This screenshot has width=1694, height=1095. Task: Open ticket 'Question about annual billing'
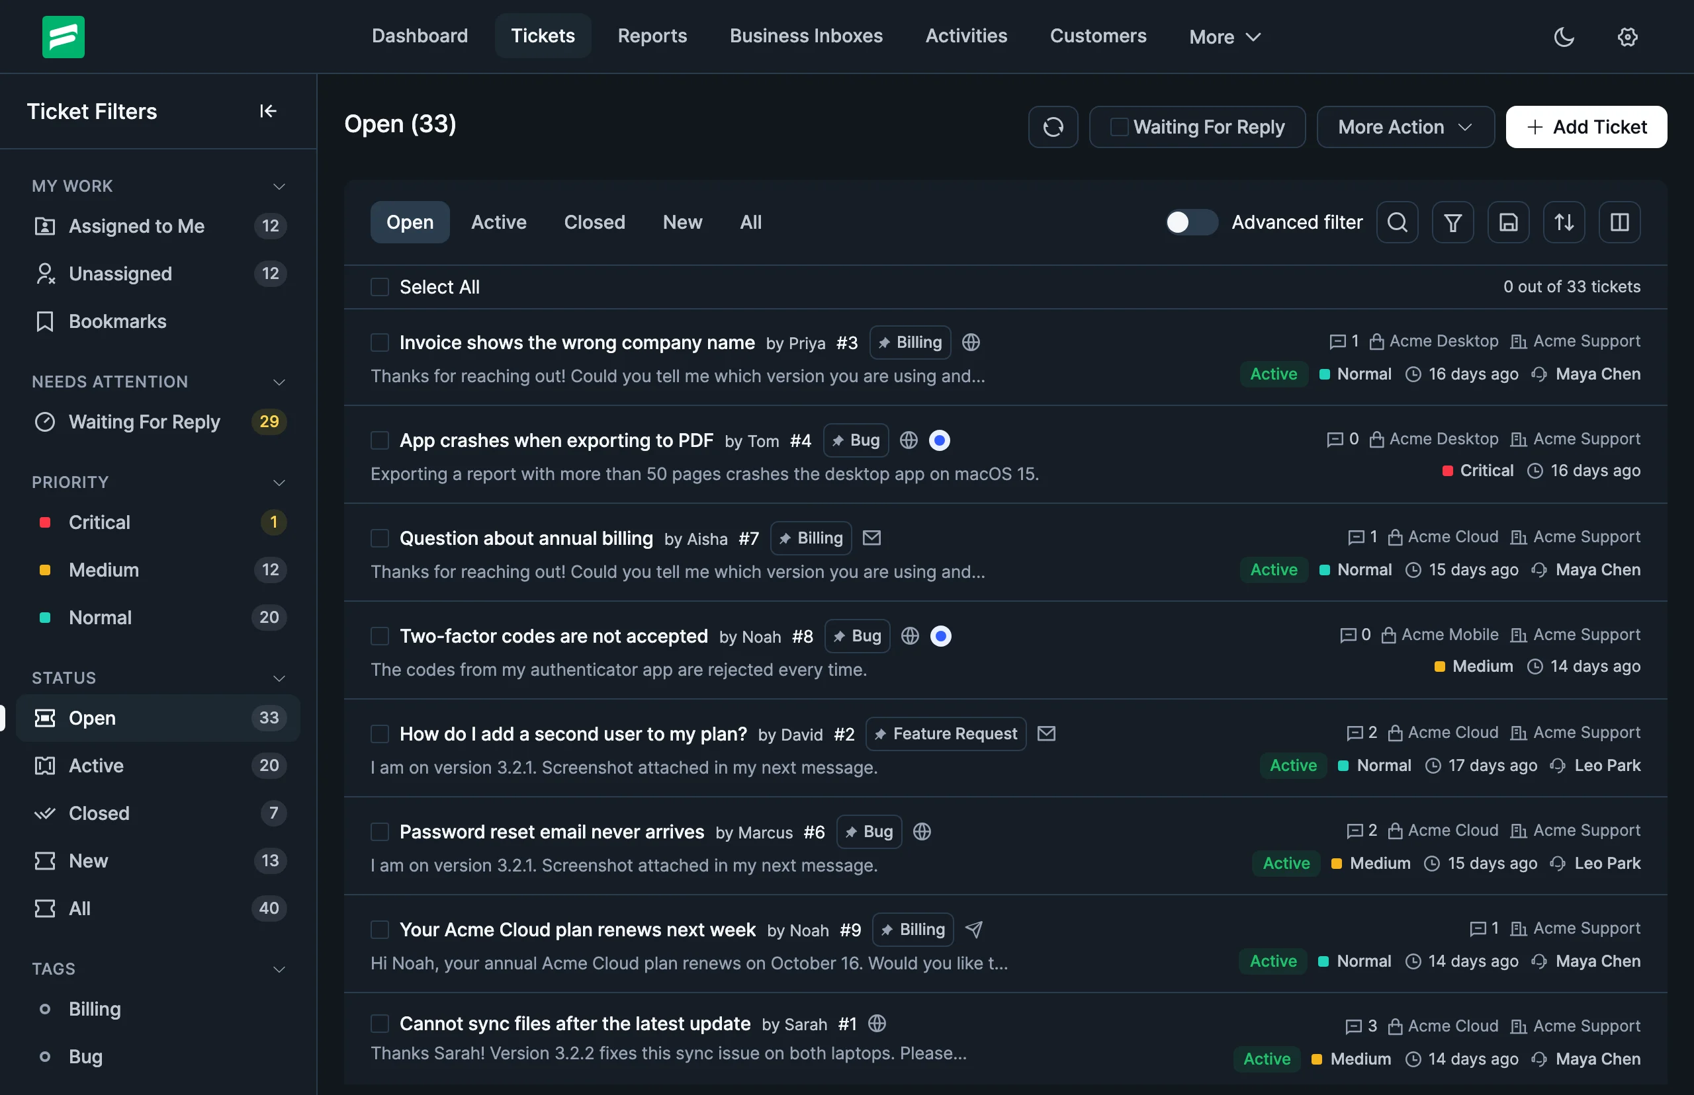(526, 538)
